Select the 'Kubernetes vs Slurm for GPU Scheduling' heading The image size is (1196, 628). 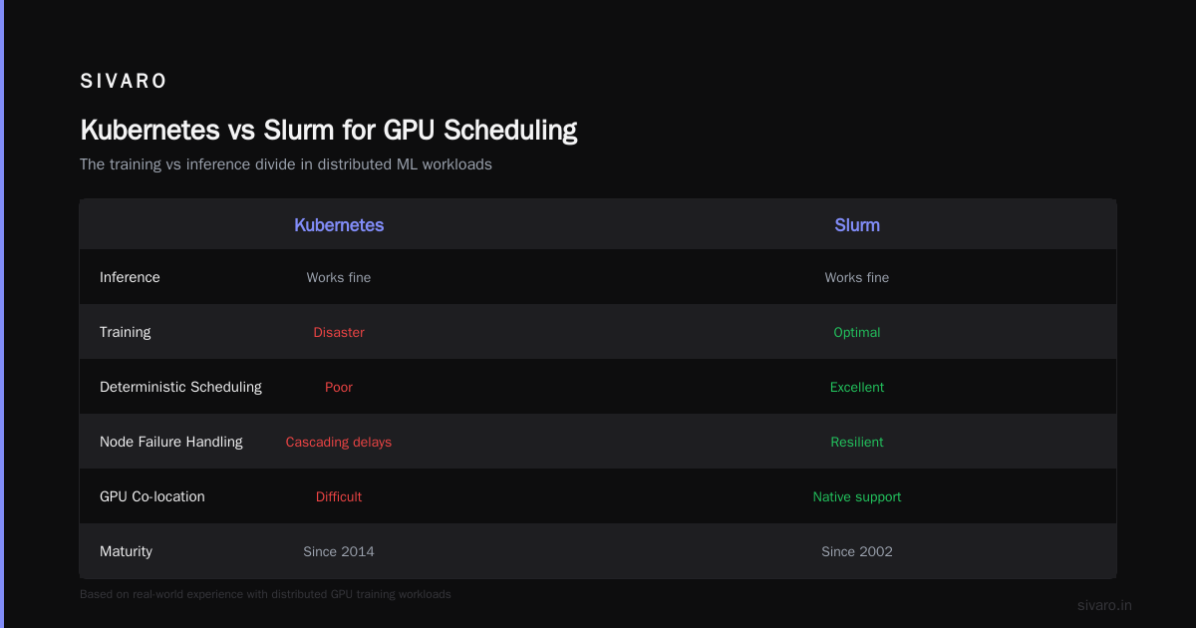tap(328, 131)
